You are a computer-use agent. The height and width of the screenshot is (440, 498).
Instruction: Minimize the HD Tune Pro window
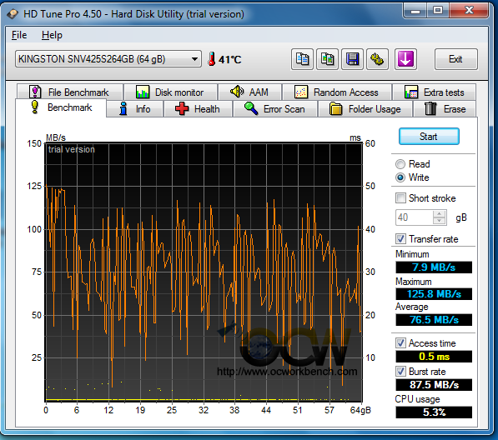(x=415, y=11)
